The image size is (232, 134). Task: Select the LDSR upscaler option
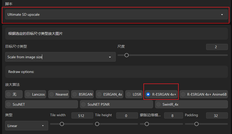tap(134, 94)
